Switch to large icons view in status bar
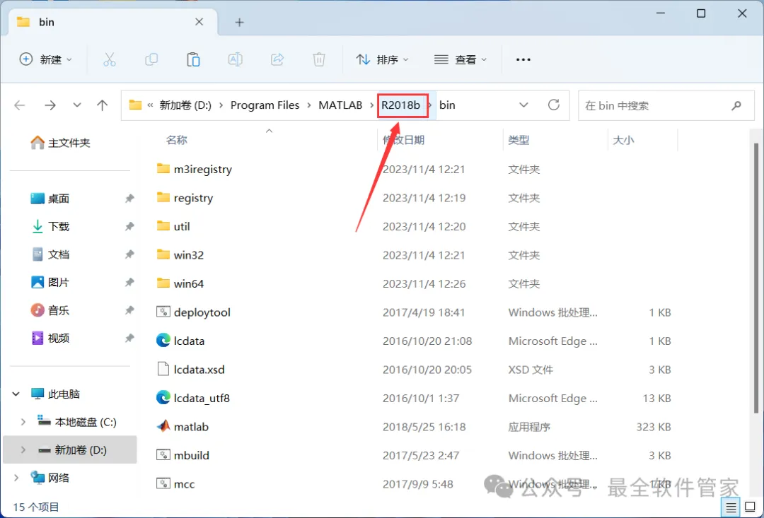764x518 pixels. (x=750, y=507)
